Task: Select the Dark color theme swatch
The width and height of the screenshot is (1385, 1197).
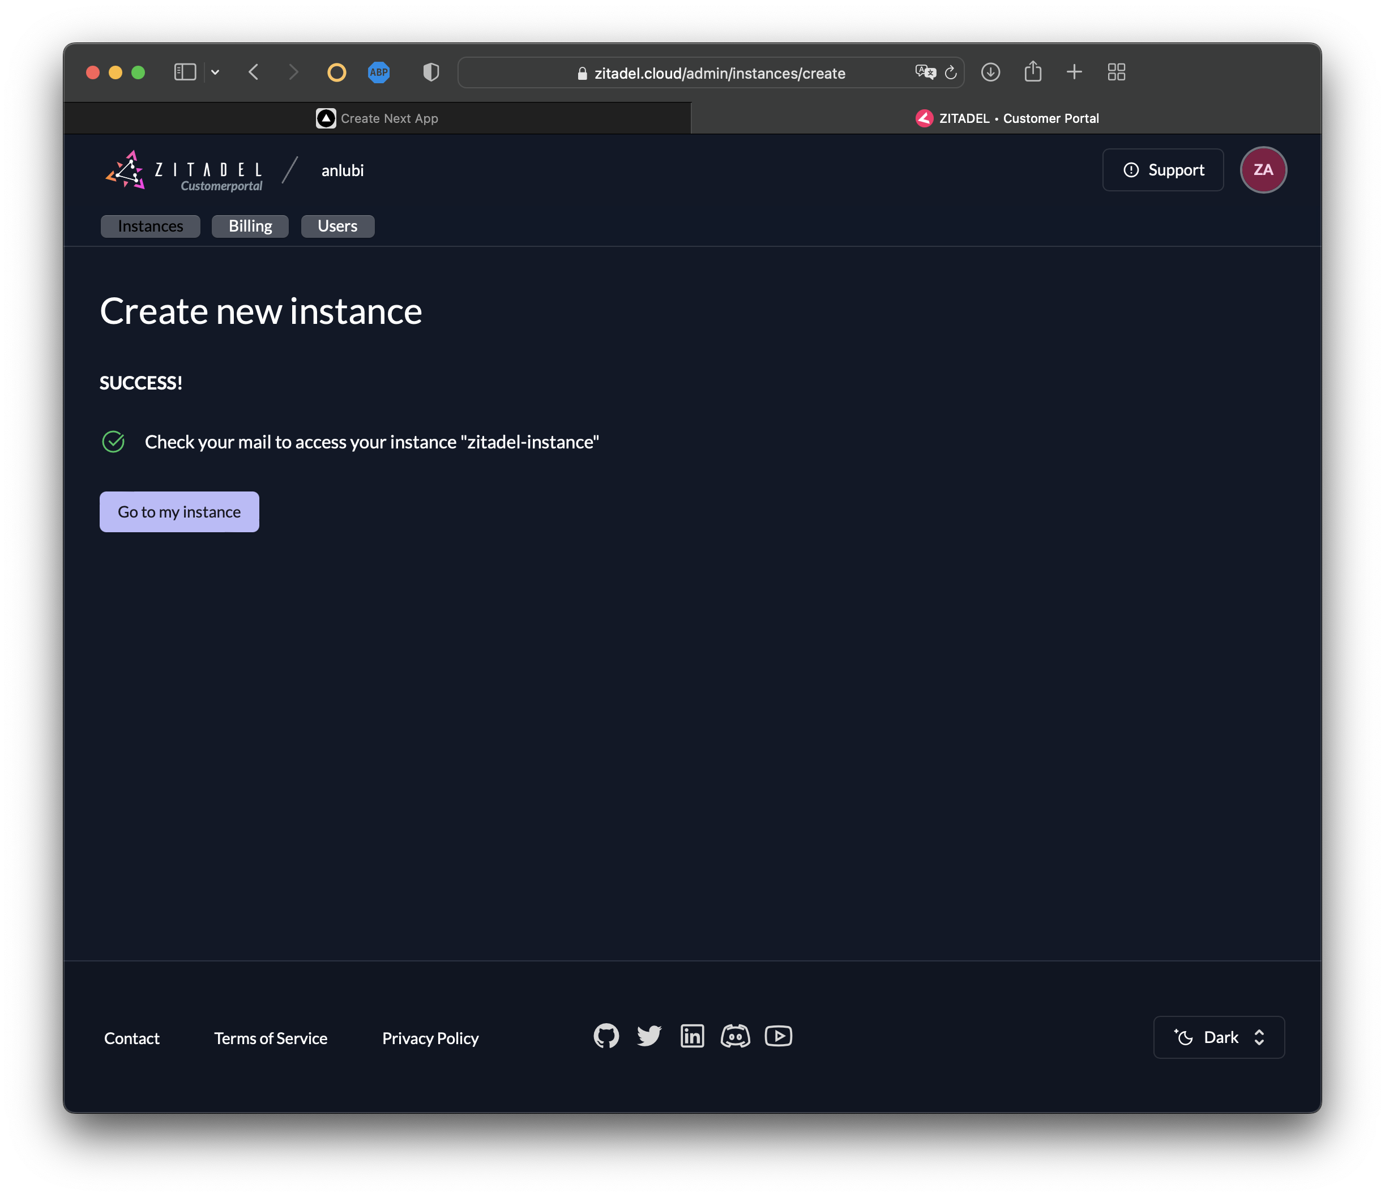Action: click(x=1219, y=1037)
